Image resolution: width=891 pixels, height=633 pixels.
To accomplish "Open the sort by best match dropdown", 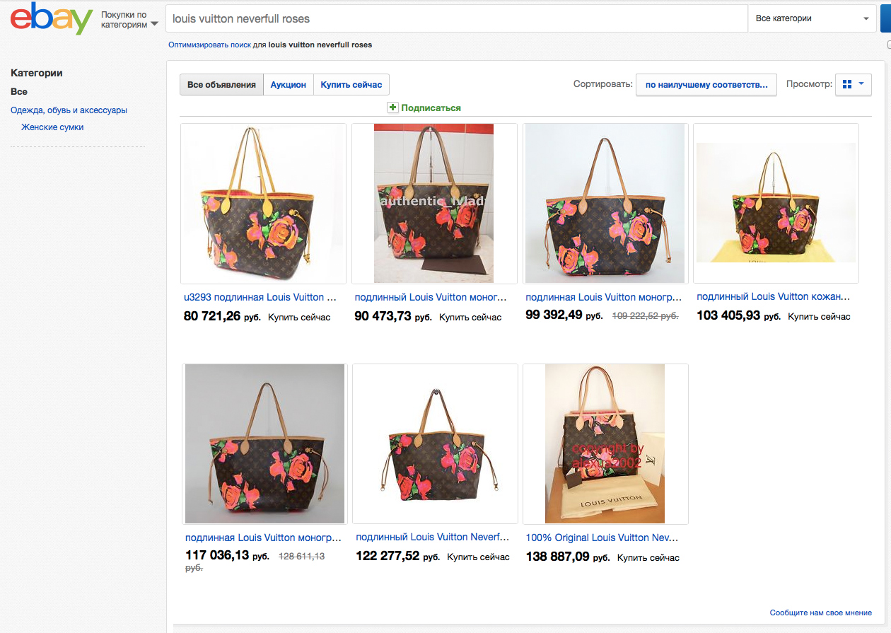I will coord(706,85).
